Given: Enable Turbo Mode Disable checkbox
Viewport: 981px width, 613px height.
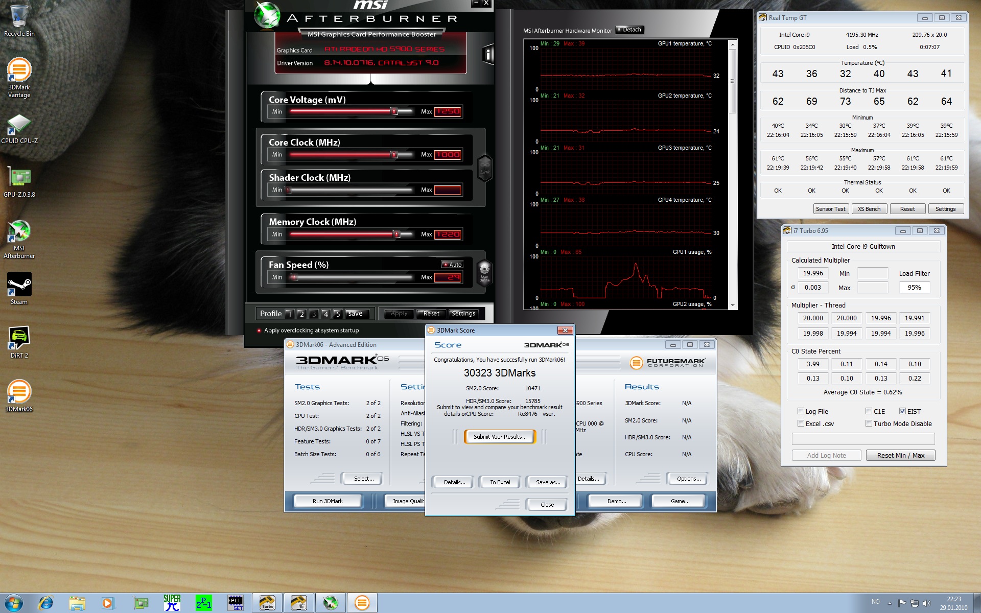Looking at the screenshot, I should 869,423.
